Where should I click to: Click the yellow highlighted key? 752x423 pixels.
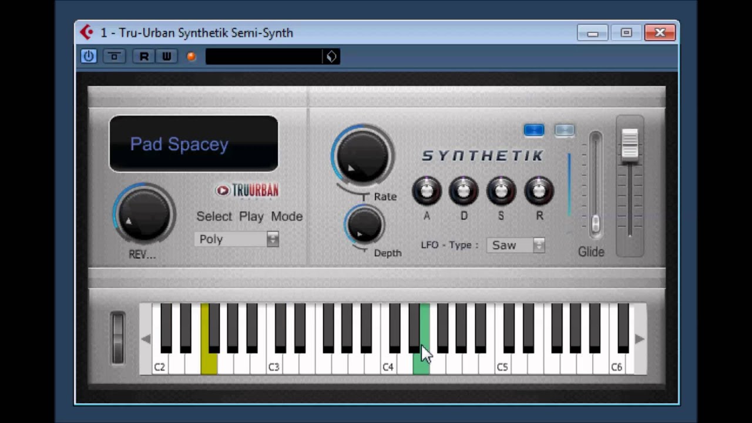click(209, 364)
